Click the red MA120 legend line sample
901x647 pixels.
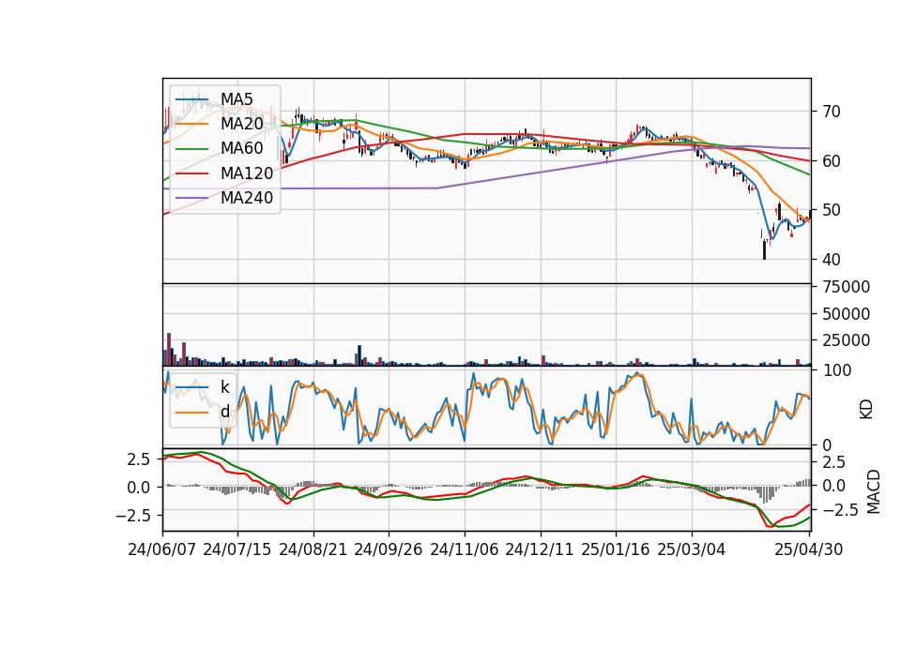click(191, 174)
